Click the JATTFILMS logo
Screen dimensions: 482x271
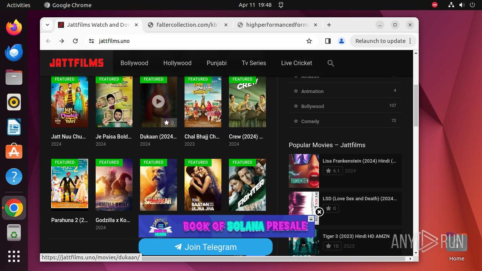pyautogui.click(x=76, y=63)
